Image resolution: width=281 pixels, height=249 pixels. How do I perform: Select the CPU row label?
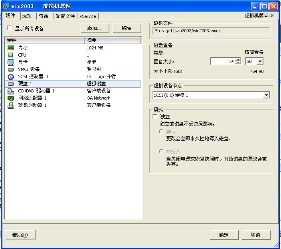[x=22, y=55]
